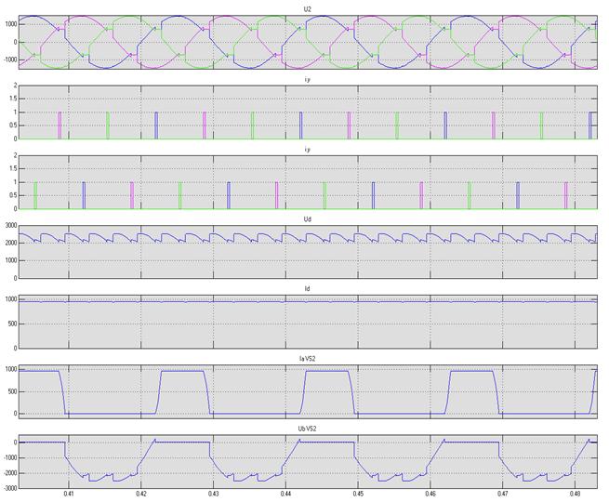Select the 0.43 time axis label
Screen dimensions: 609x502
(213, 494)
